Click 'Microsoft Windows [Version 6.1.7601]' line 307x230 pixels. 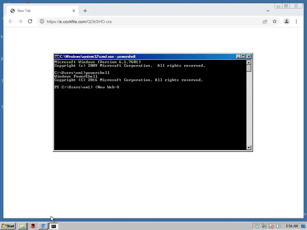click(97, 62)
